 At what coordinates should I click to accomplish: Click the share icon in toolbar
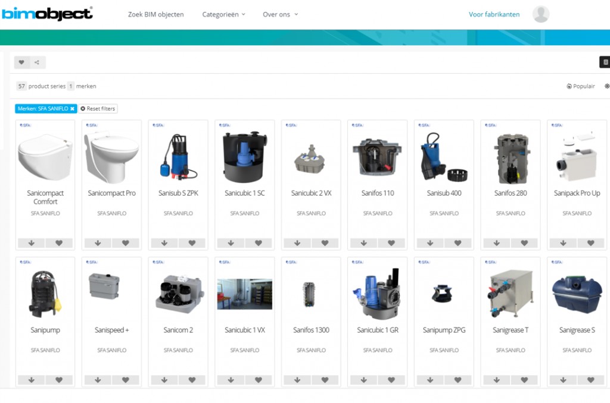pos(38,62)
